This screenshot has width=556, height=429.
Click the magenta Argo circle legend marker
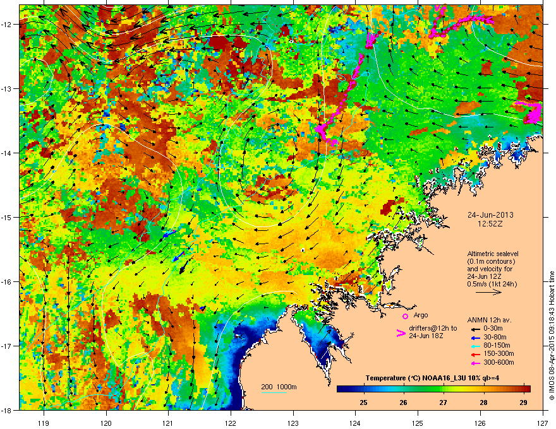[x=405, y=316]
